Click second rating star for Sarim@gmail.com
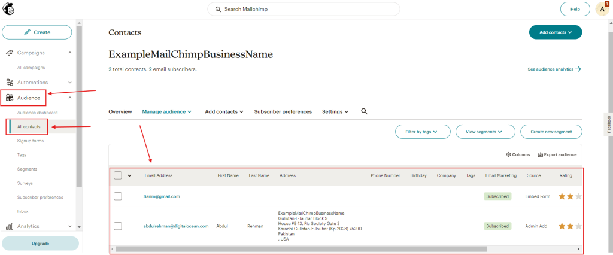The image size is (613, 255). [570, 196]
